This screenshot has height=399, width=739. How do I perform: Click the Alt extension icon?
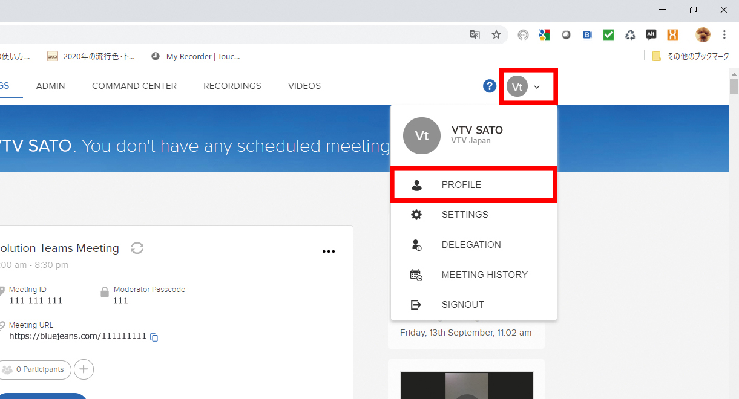click(x=651, y=35)
